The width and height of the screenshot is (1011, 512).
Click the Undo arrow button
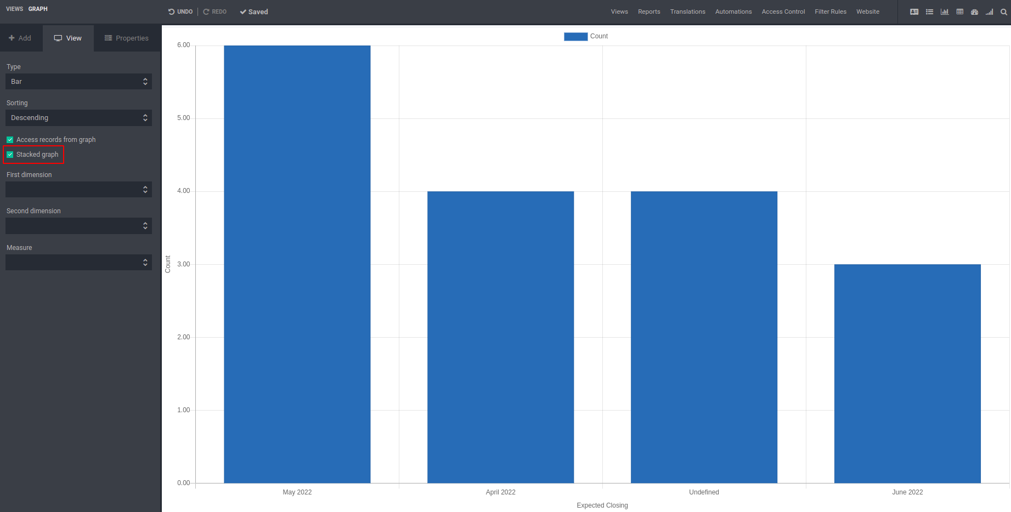[180, 12]
